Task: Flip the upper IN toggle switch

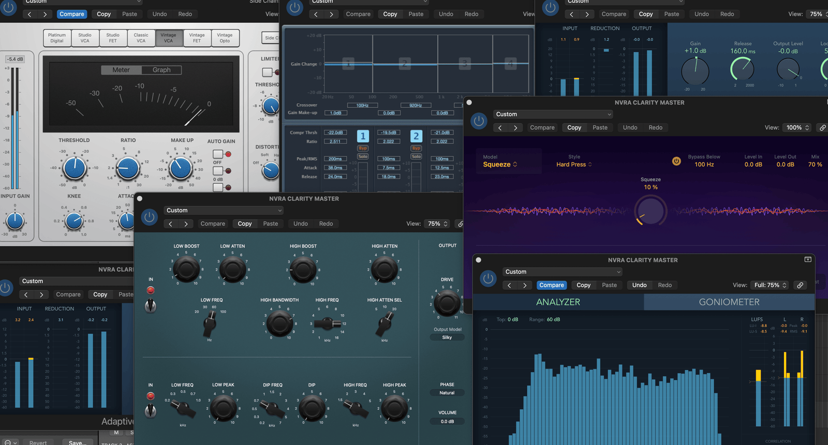Action: click(x=151, y=305)
